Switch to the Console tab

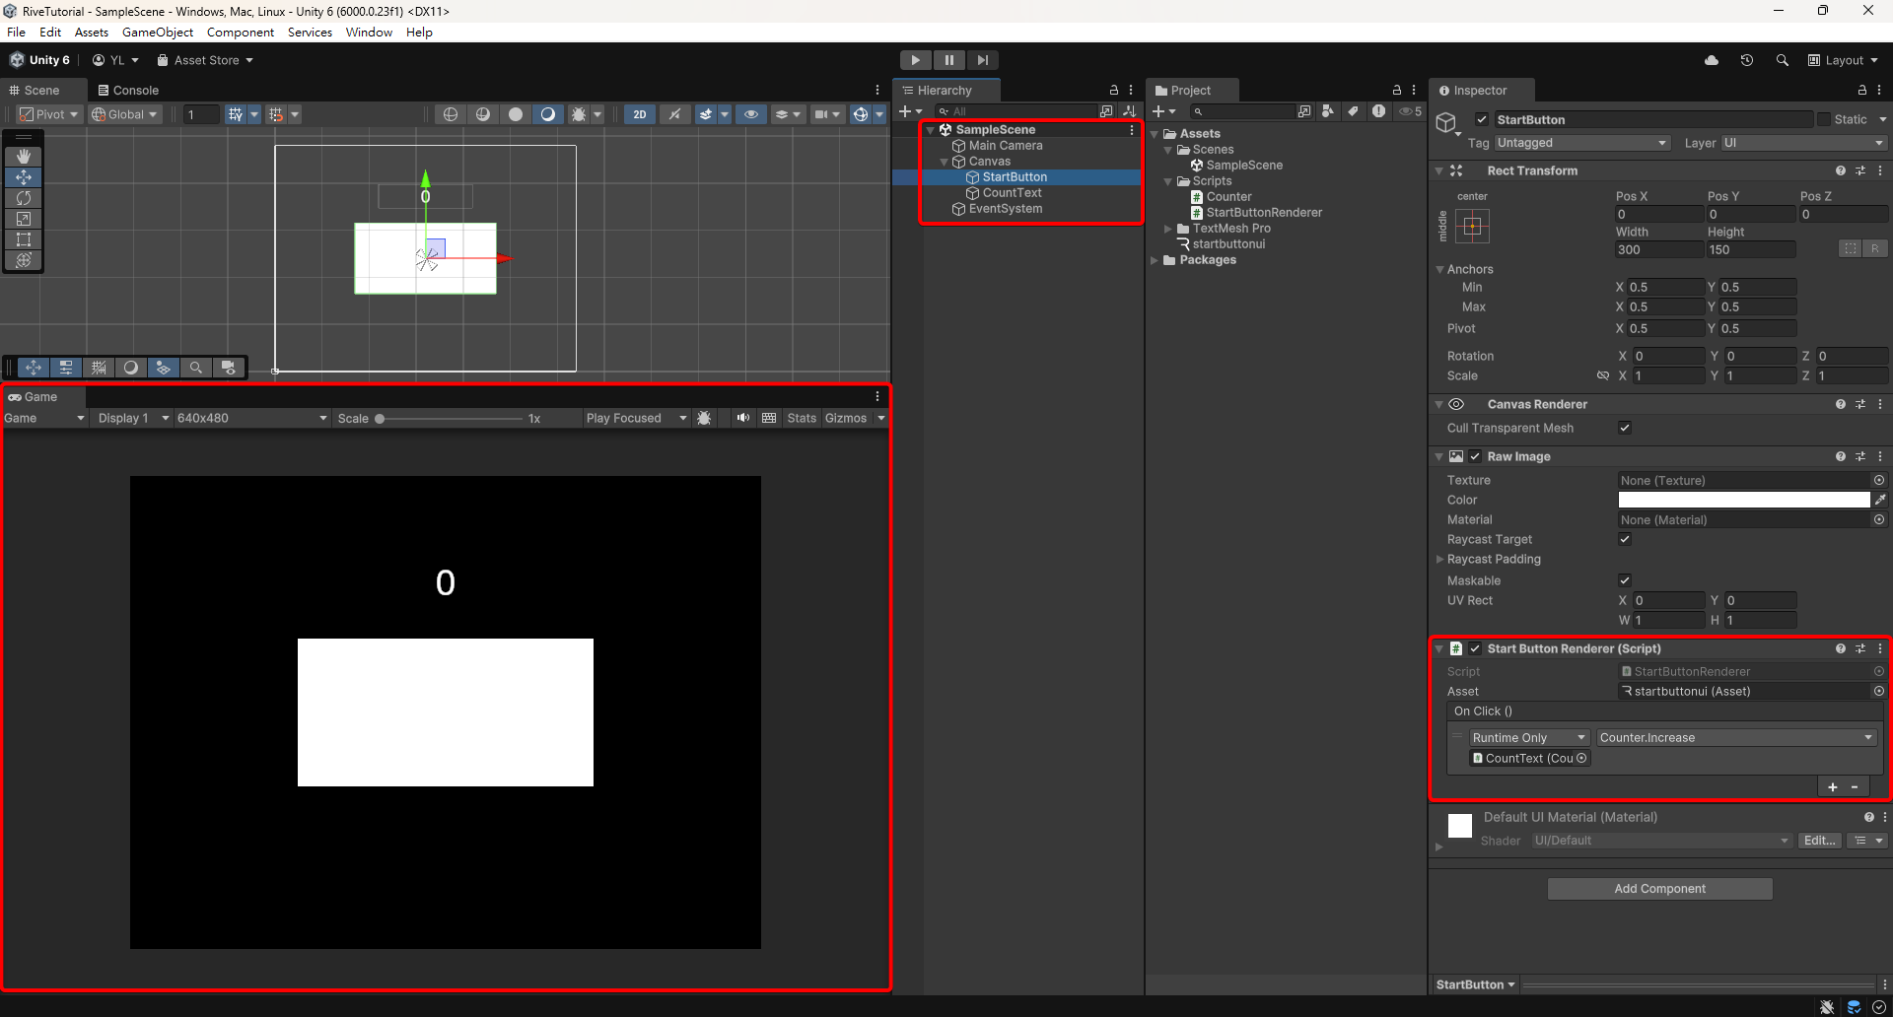pos(128,90)
